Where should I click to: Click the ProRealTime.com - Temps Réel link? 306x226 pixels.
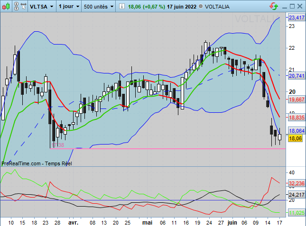click(x=37, y=163)
